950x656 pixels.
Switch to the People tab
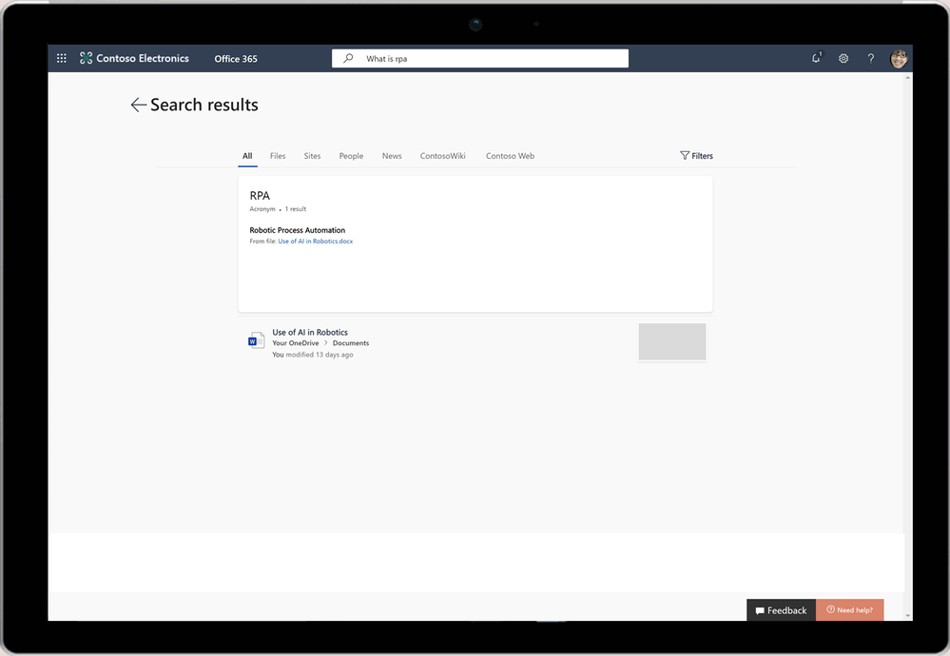coord(351,156)
